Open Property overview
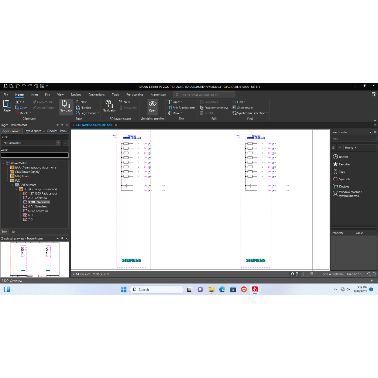The width and height of the screenshot is (378, 378). (214, 107)
